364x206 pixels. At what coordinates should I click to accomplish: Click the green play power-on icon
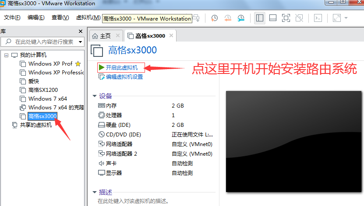102,67
